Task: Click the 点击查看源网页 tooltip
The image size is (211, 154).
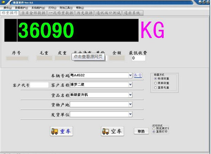Action: (x=88, y=57)
